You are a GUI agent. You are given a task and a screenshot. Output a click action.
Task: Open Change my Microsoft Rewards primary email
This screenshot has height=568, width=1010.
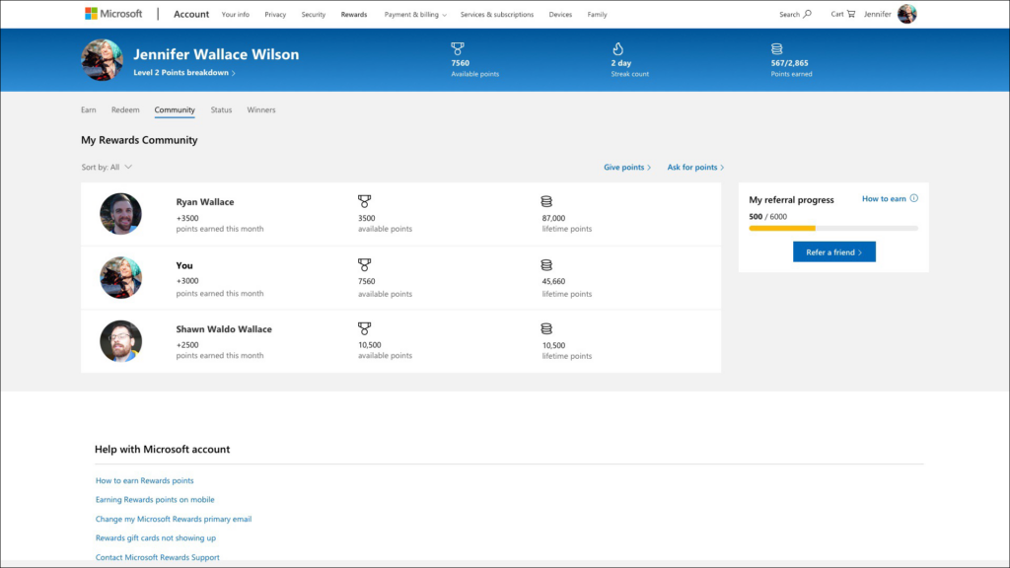(x=174, y=519)
